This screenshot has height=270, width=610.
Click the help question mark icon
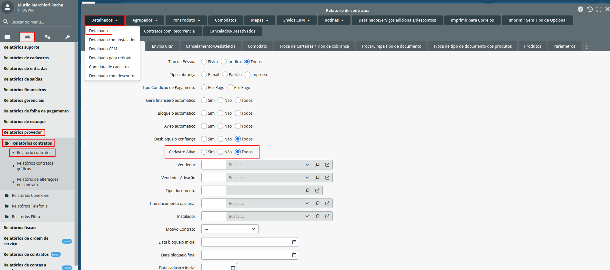pyautogui.click(x=581, y=9)
